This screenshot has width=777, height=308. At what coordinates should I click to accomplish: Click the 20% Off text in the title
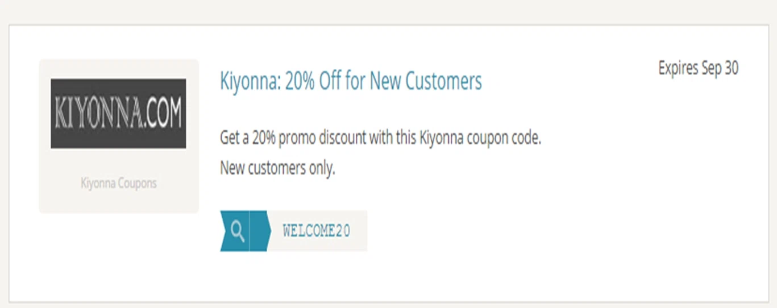click(x=312, y=81)
